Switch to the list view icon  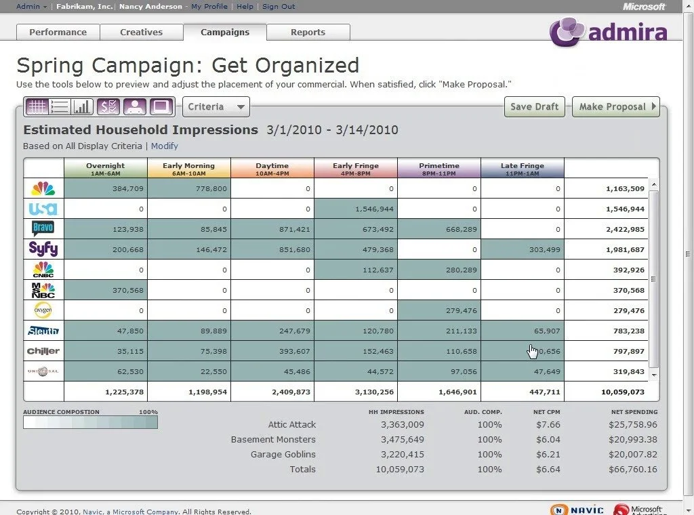tap(60, 106)
